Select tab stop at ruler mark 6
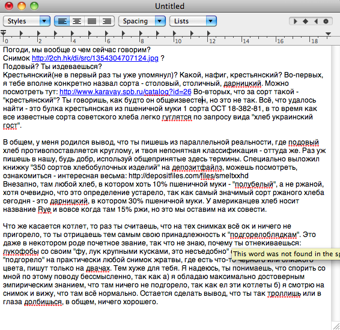The height and width of the screenshot is (330, 340). [x=106, y=34]
